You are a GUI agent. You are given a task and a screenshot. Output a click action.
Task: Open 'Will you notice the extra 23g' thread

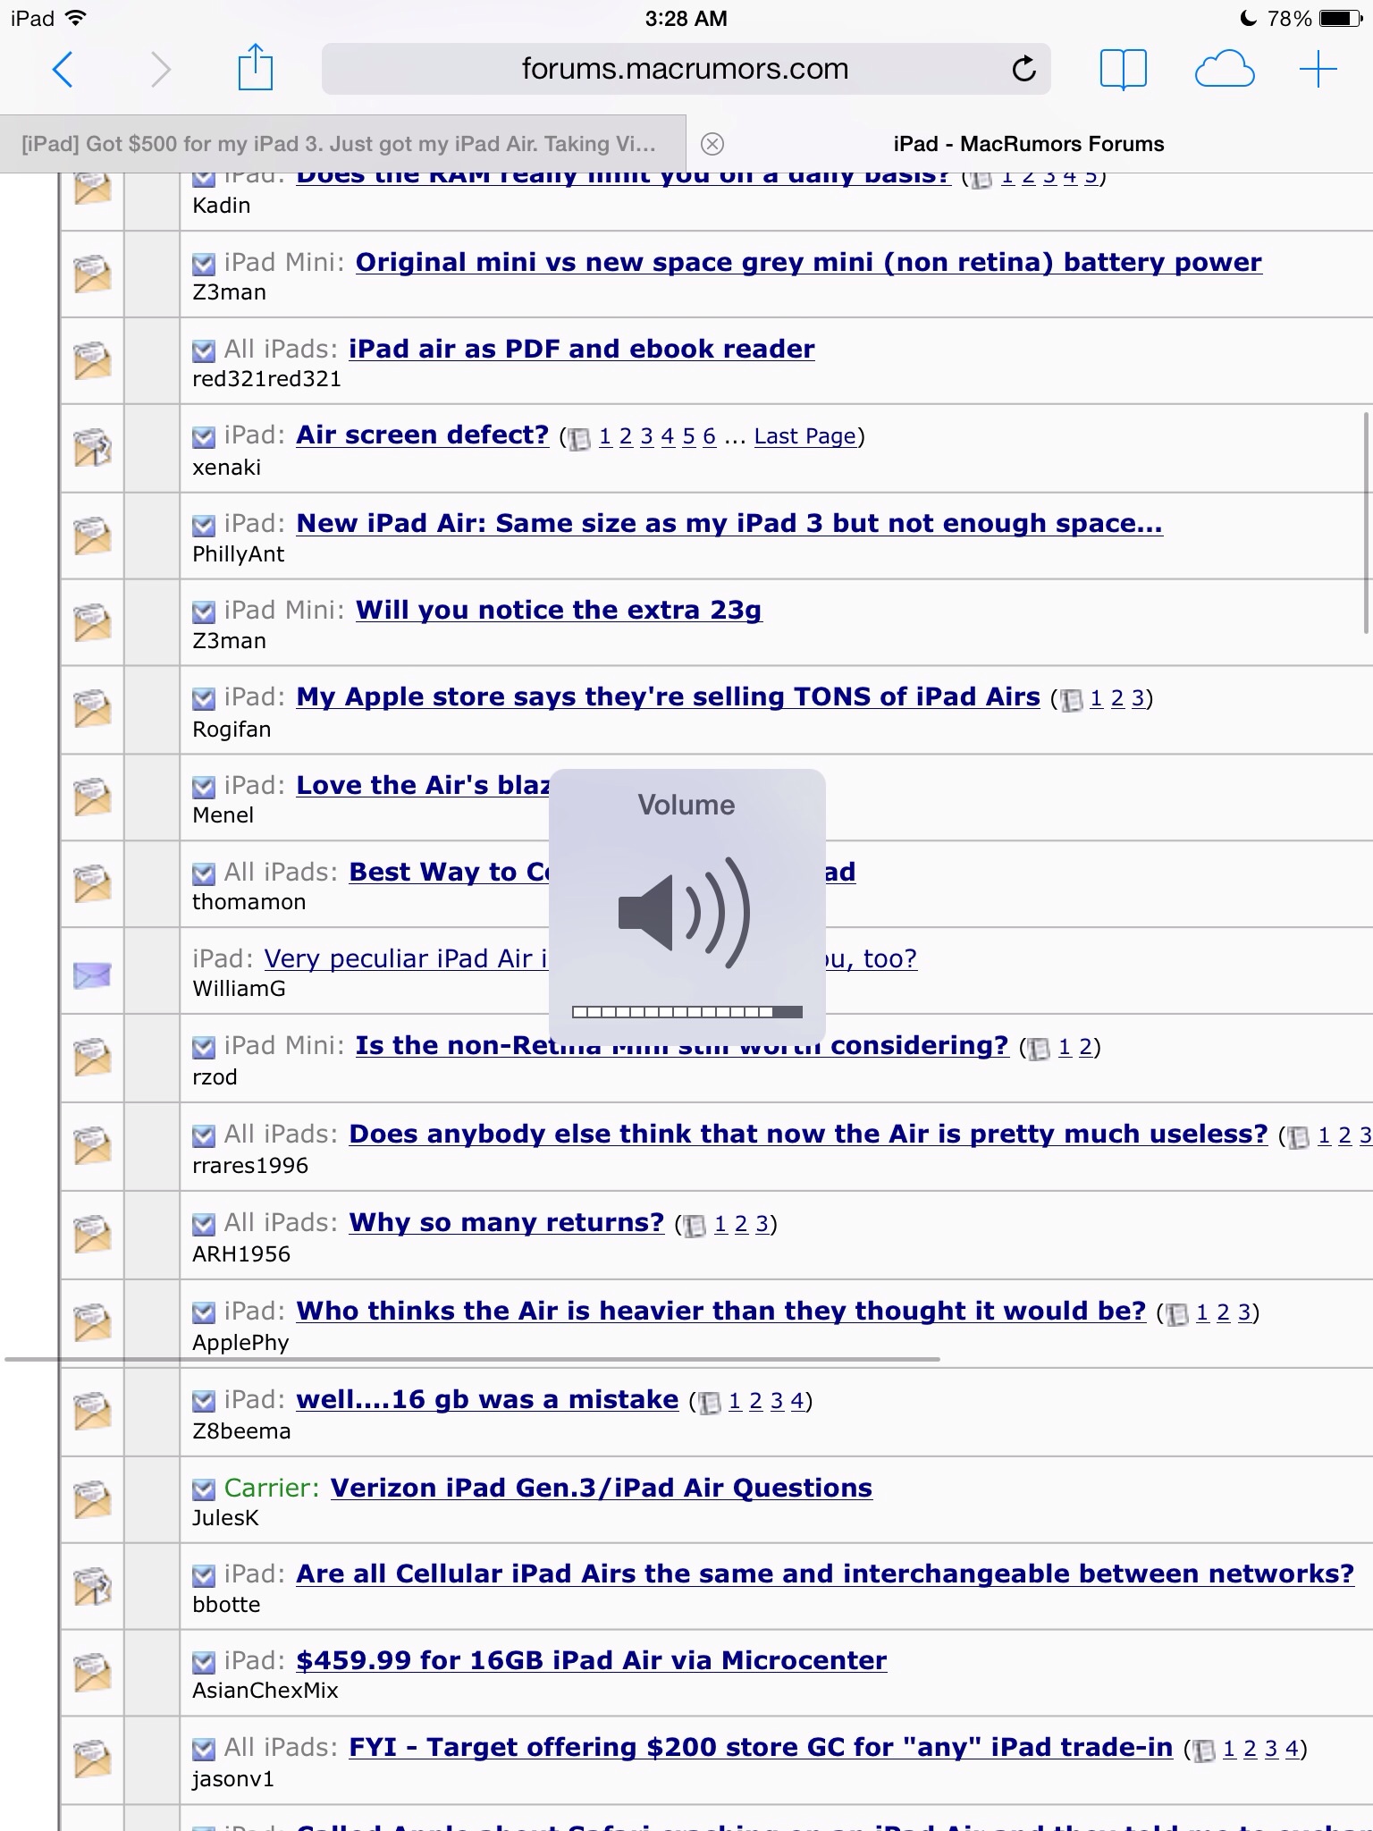pos(559,610)
